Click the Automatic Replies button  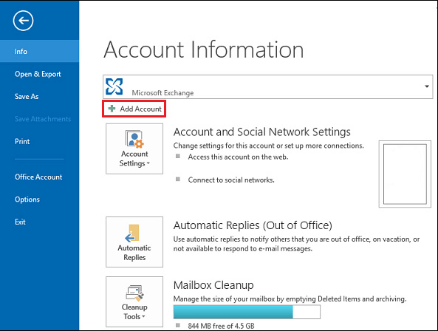(134, 242)
